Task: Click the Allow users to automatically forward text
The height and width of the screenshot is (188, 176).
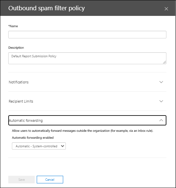Action: [x=83, y=131]
